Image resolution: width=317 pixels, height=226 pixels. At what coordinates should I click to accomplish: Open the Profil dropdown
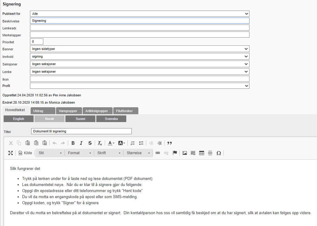(140, 86)
